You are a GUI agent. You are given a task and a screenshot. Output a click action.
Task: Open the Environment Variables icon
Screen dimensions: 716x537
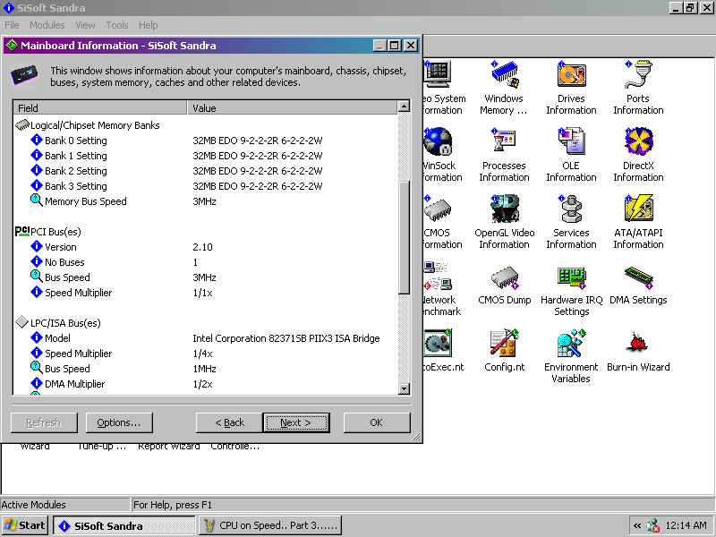(571, 345)
